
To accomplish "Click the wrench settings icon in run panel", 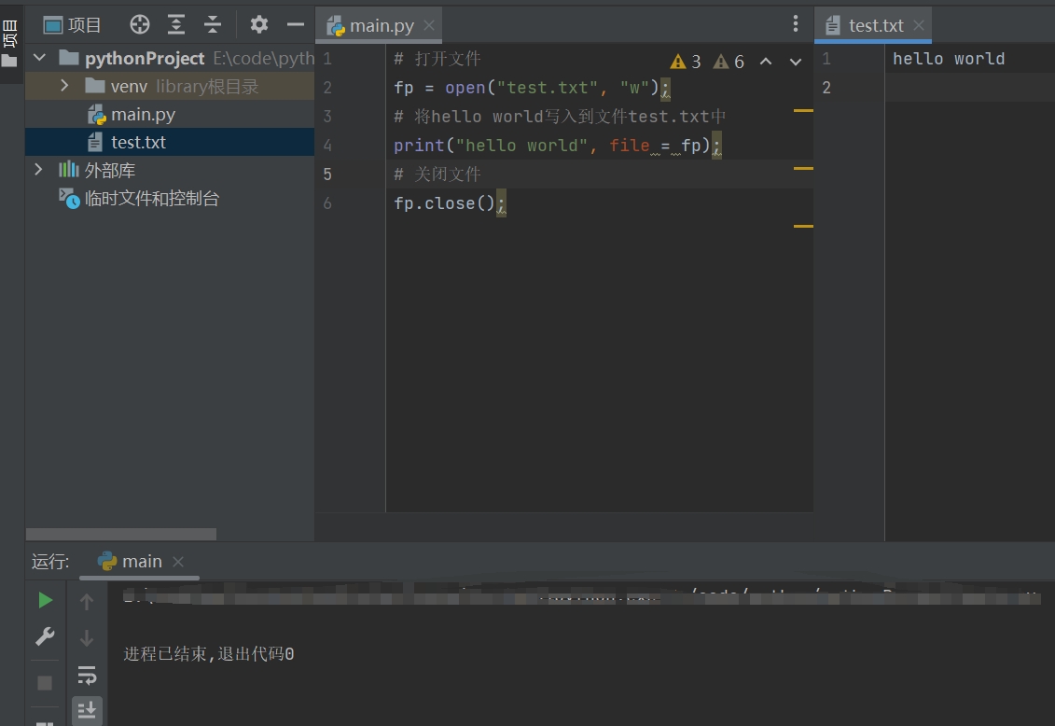I will point(45,636).
